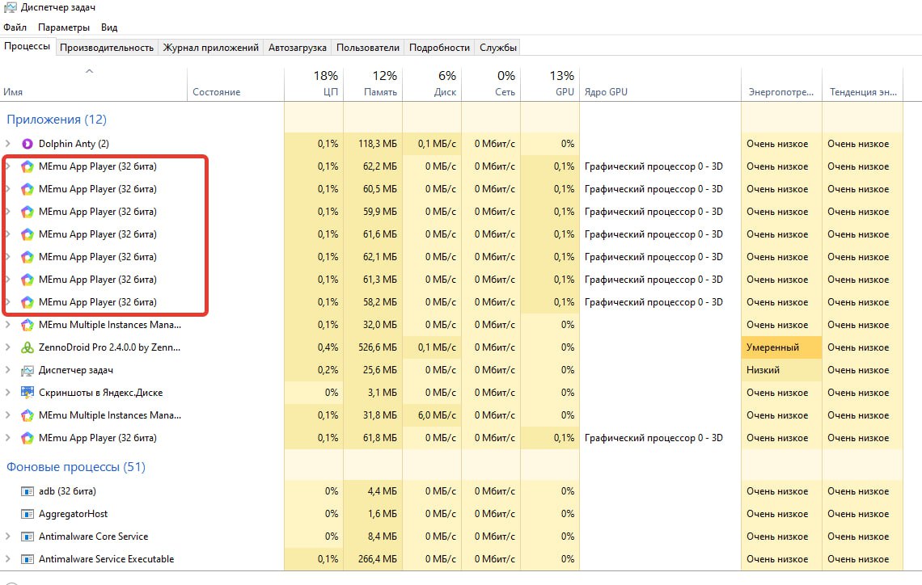Image resolution: width=922 pixels, height=585 pixels.
Task: Click icon of MEmu App Player using 60,5 МБ
Action: (27, 189)
